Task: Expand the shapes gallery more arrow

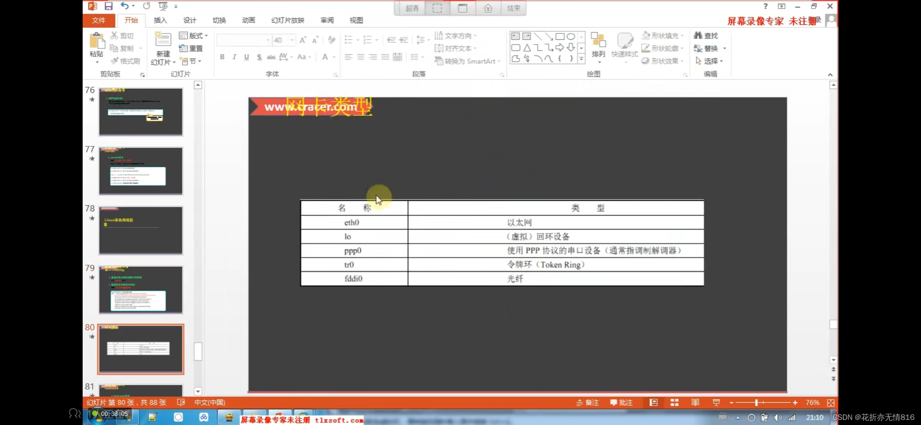Action: [x=581, y=59]
